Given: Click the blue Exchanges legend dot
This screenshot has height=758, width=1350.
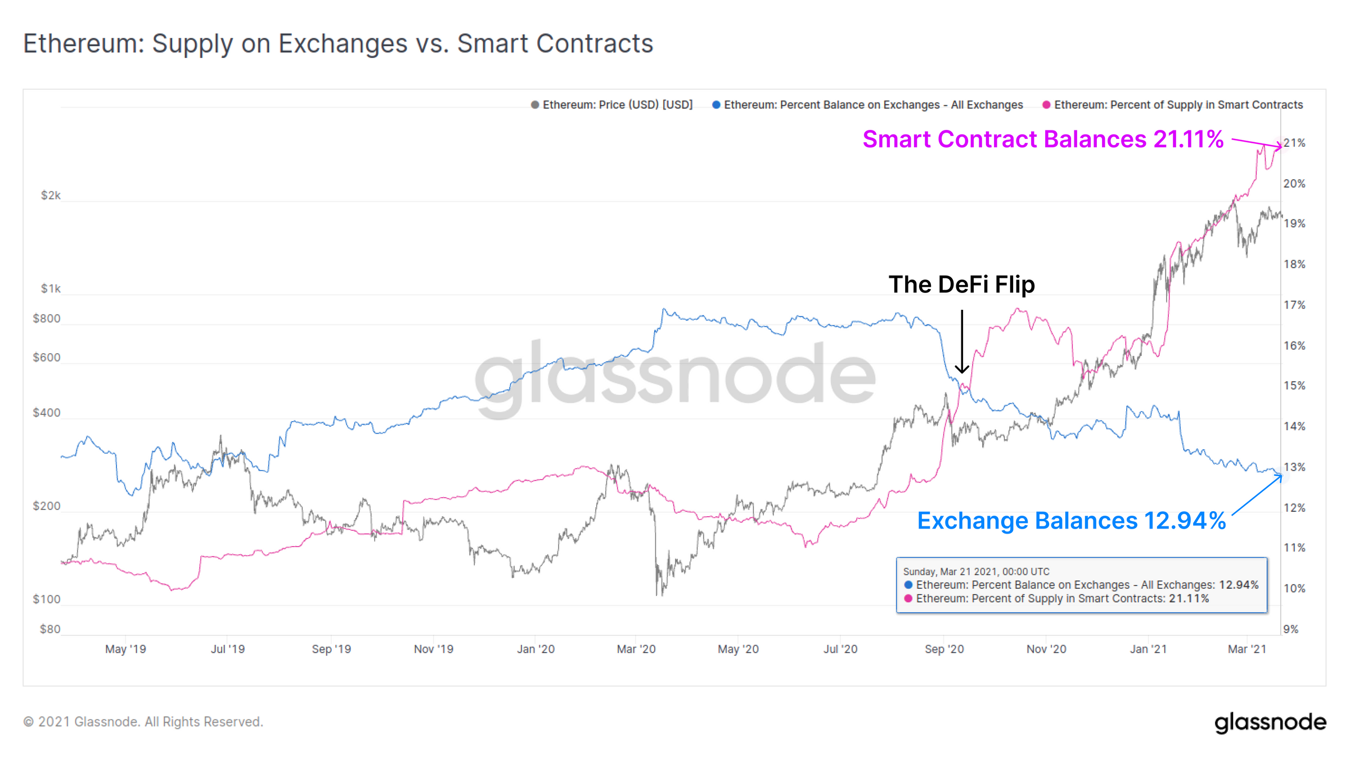Looking at the screenshot, I should pyautogui.click(x=716, y=105).
